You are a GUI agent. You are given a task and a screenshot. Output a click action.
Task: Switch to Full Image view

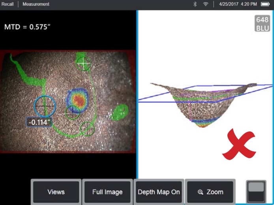click(107, 192)
